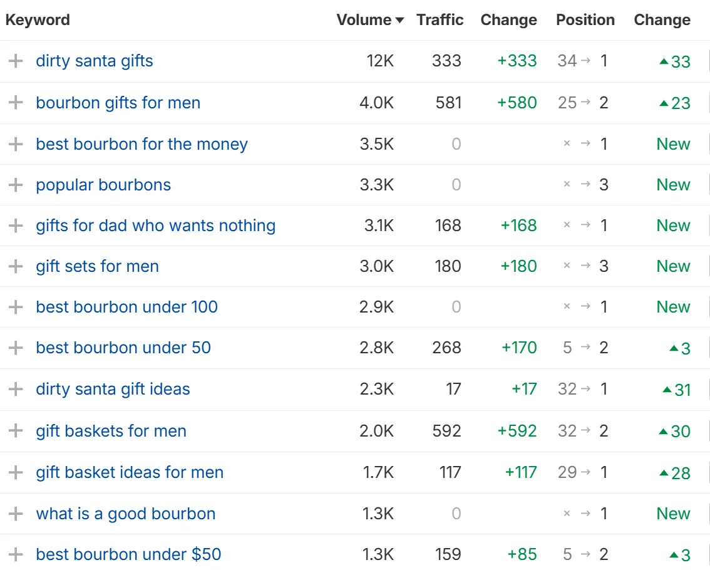Screen dimensions: 710x570
Task: Open the 'gift basket ideas for men' link
Action: pos(130,472)
